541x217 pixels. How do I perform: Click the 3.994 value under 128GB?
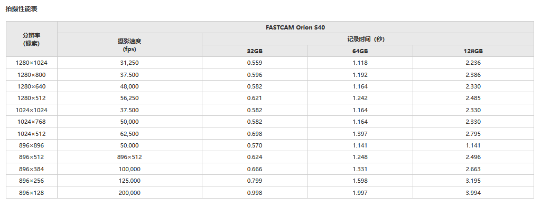[x=473, y=193]
